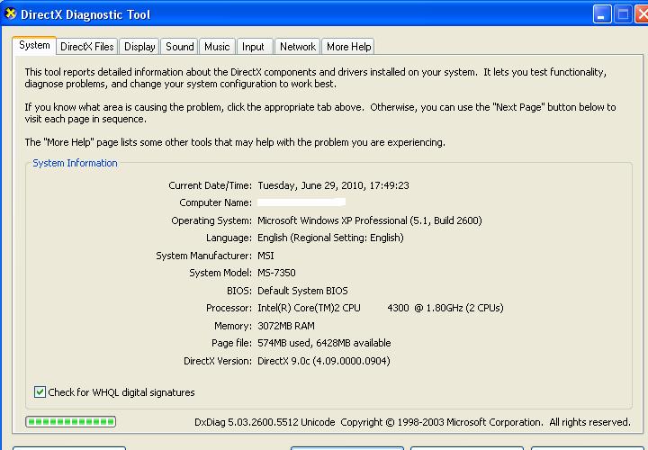Image resolution: width=648 pixels, height=450 pixels.
Task: Select the Input tab
Action: tap(253, 47)
